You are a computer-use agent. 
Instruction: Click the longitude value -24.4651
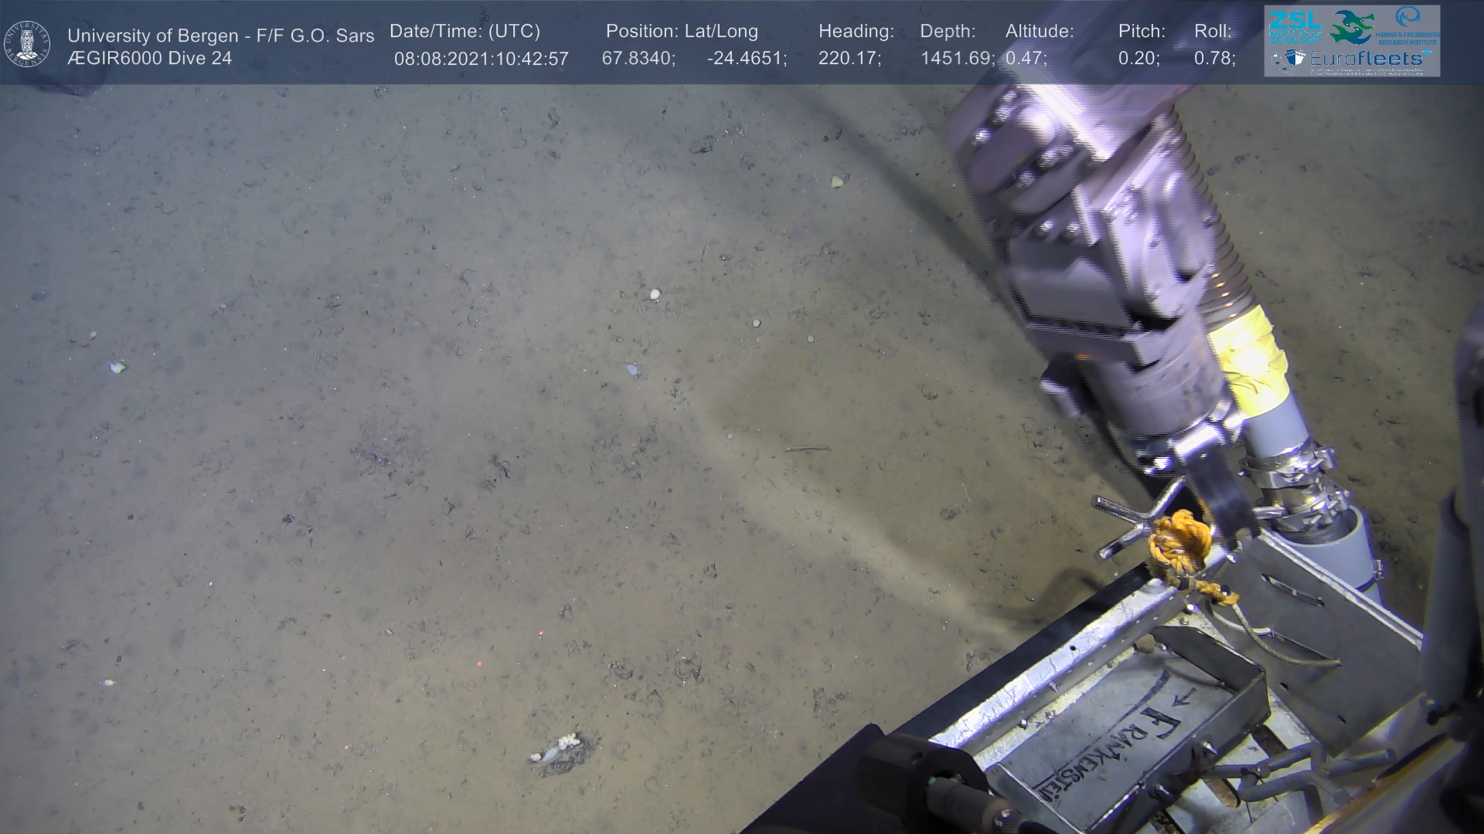(x=746, y=59)
